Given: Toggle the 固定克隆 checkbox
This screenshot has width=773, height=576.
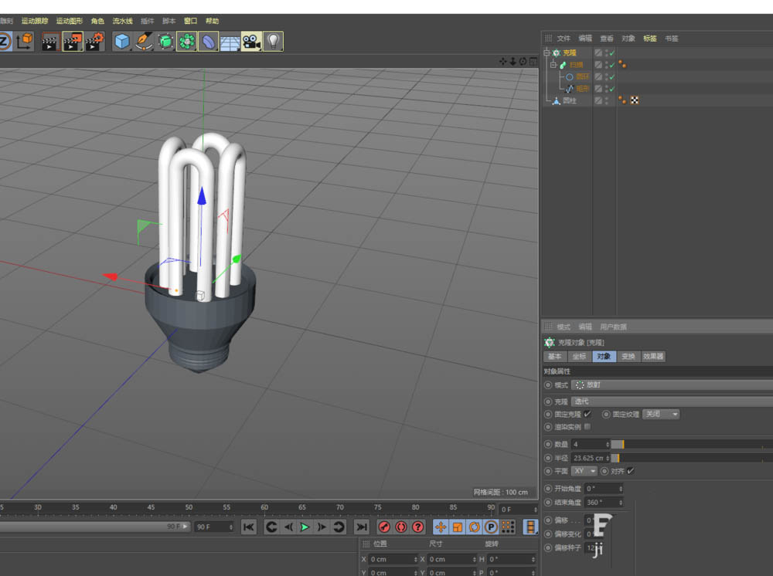Looking at the screenshot, I should click(x=587, y=414).
